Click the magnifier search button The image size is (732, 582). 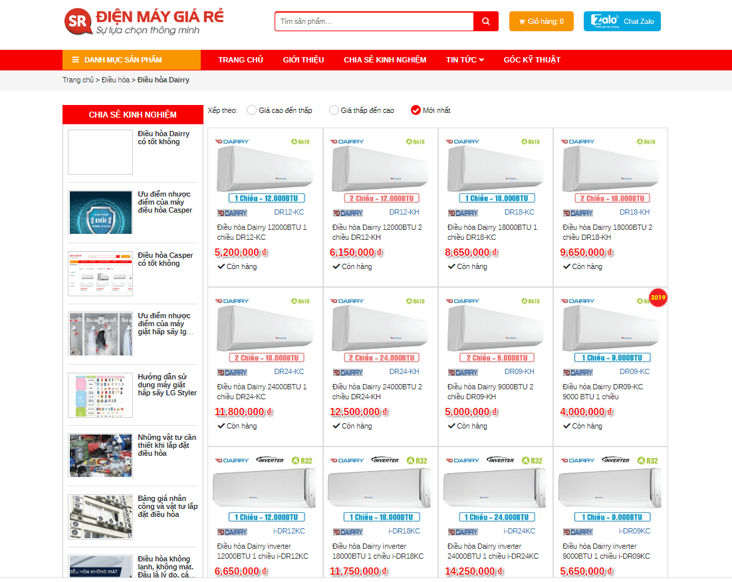click(486, 21)
